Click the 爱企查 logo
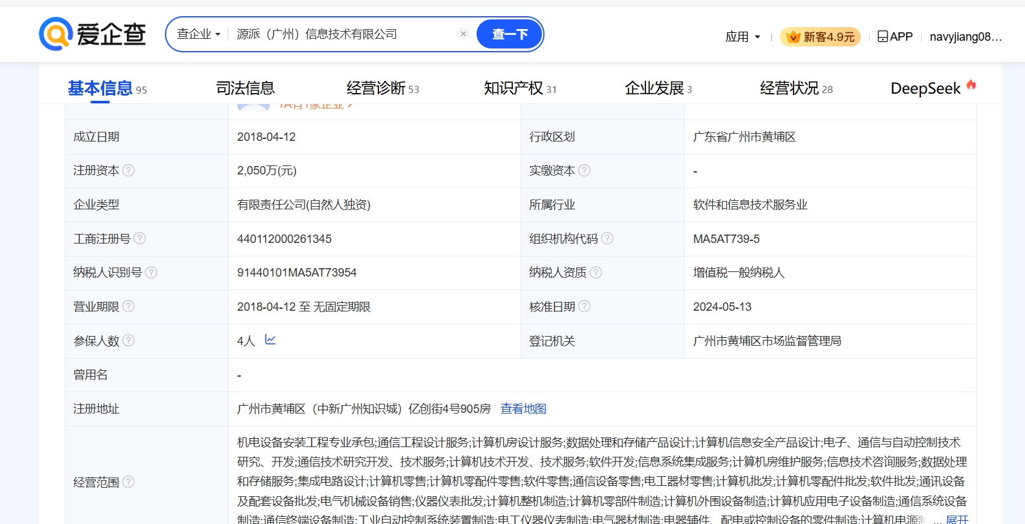Image resolution: width=1025 pixels, height=524 pixels. (92, 34)
